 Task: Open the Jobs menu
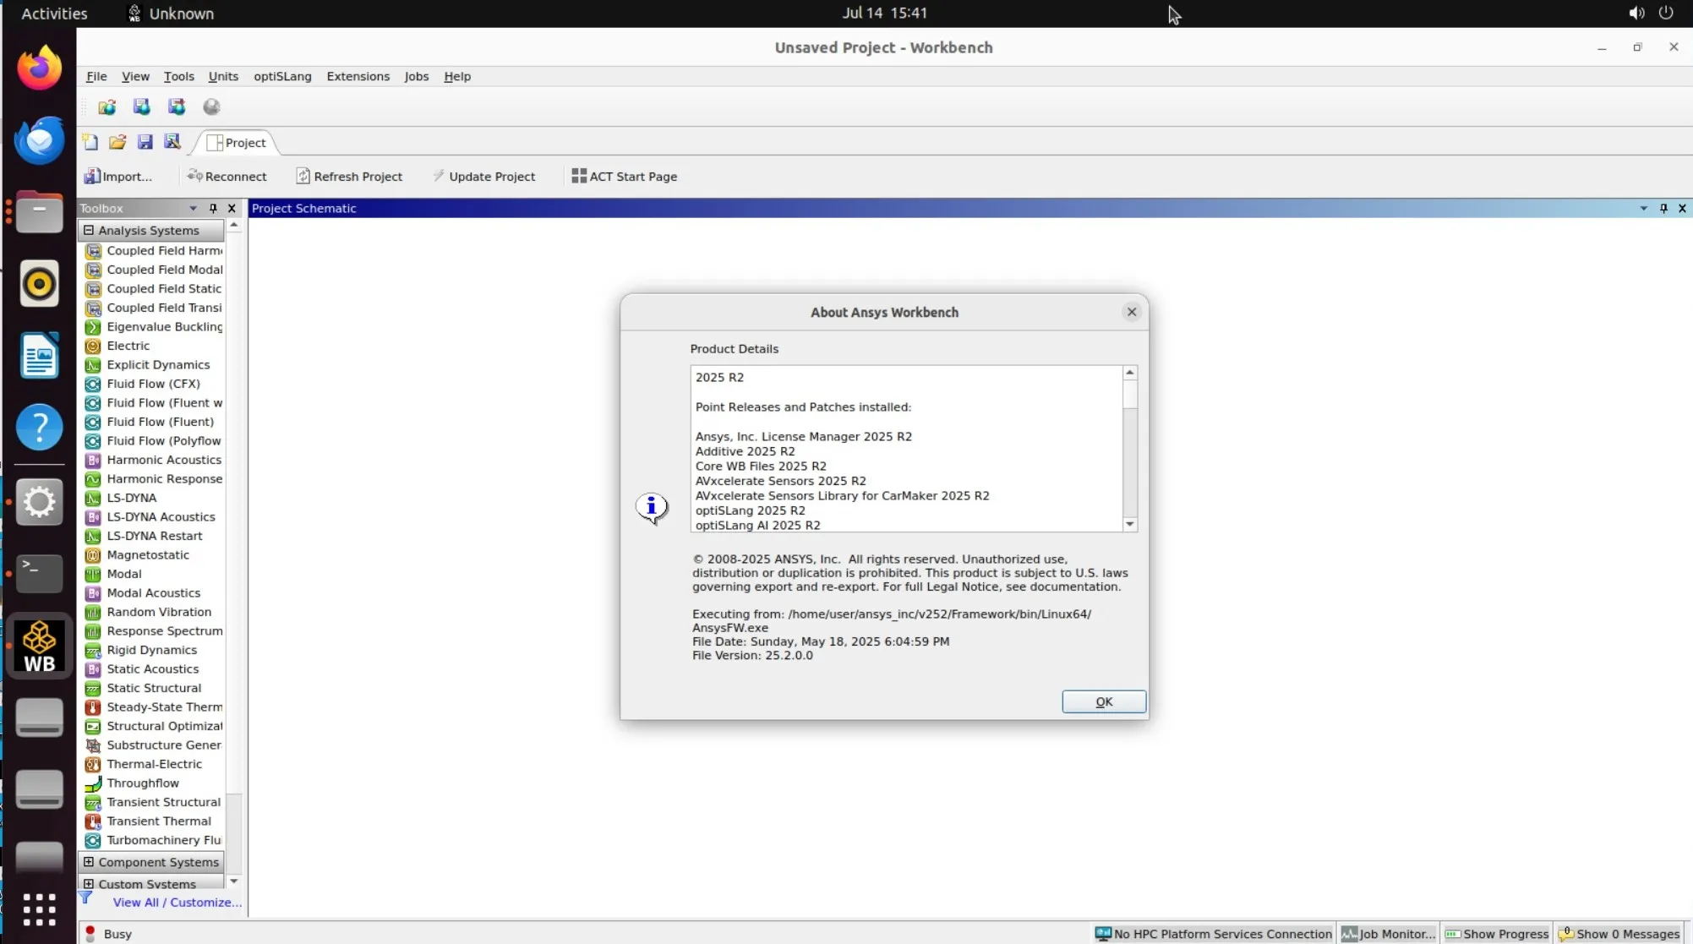pyautogui.click(x=416, y=76)
